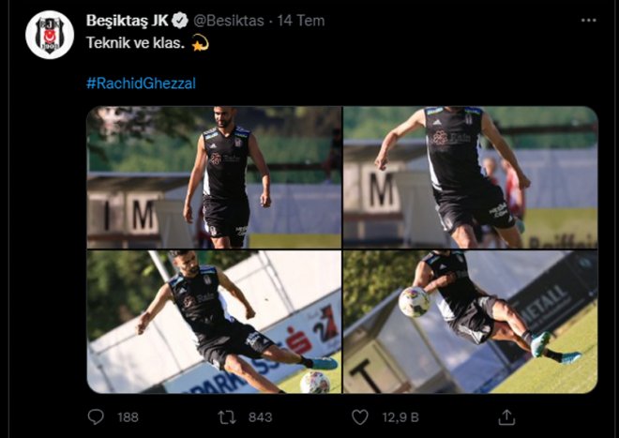View the top-right photo of the player running
The image size is (619, 438).
(x=470, y=176)
